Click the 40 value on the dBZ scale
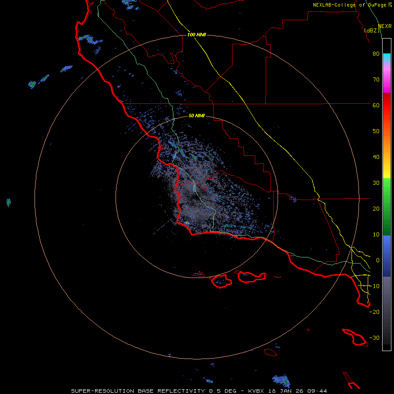The image size is (394, 394). click(376, 157)
